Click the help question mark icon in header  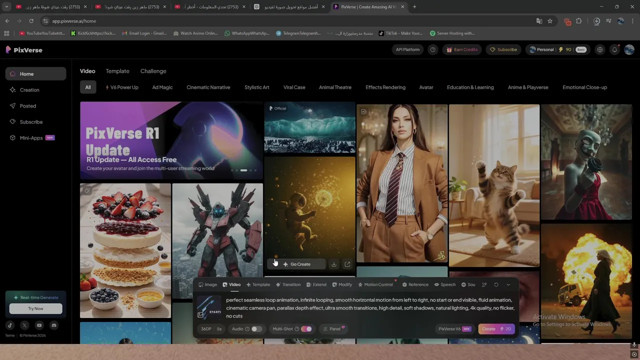433,49
